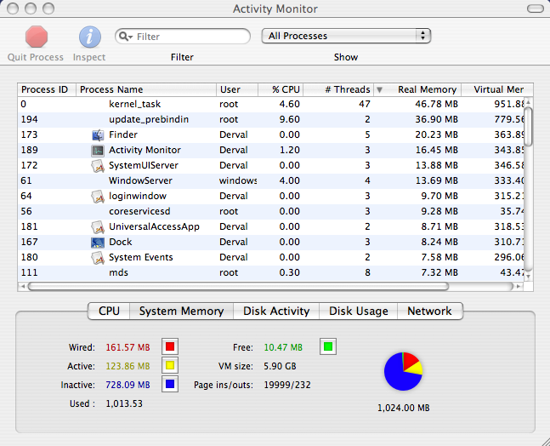The image size is (550, 446).
Task: Click the 9.60 CPU value for update_prebindin
Action: pyautogui.click(x=289, y=120)
